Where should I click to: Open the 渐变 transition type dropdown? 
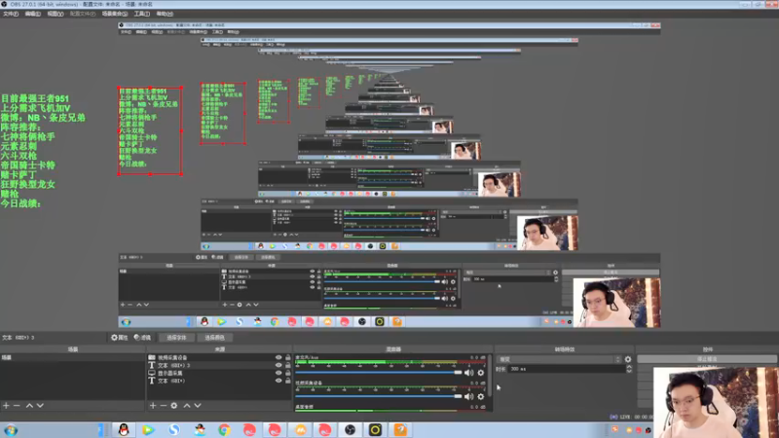559,359
